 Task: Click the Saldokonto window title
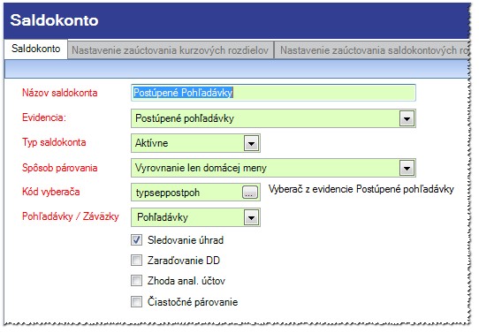point(55,20)
